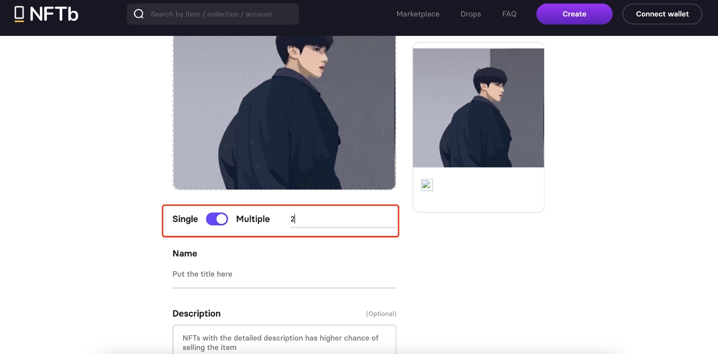The image size is (718, 354).
Task: Click the search magnifier icon
Action: click(x=139, y=14)
